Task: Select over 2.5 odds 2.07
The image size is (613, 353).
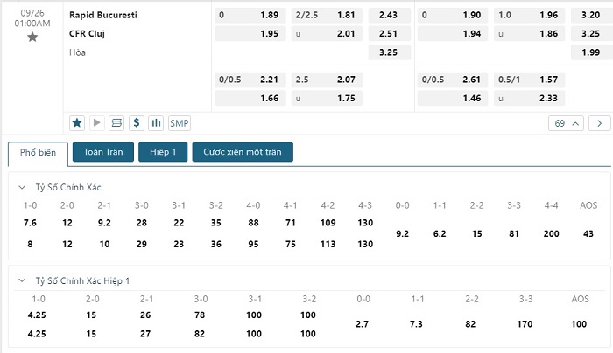Action: 327,80
